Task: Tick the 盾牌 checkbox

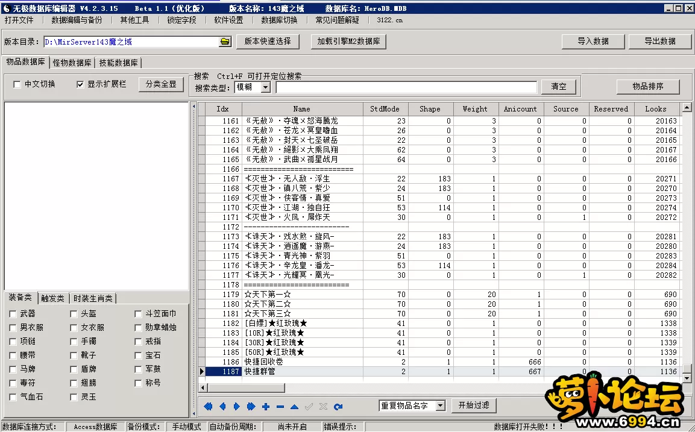Action: coord(74,369)
